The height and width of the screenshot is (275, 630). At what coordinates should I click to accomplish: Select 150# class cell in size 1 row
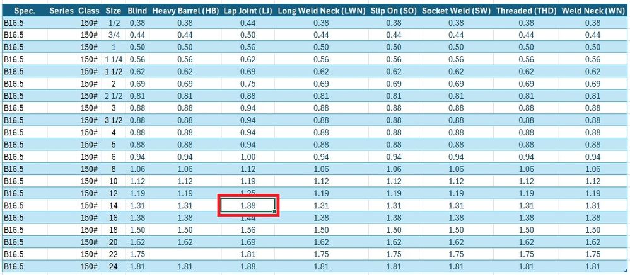point(89,47)
